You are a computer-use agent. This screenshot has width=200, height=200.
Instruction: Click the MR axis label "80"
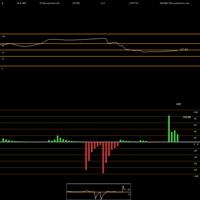(x=195, y=119)
